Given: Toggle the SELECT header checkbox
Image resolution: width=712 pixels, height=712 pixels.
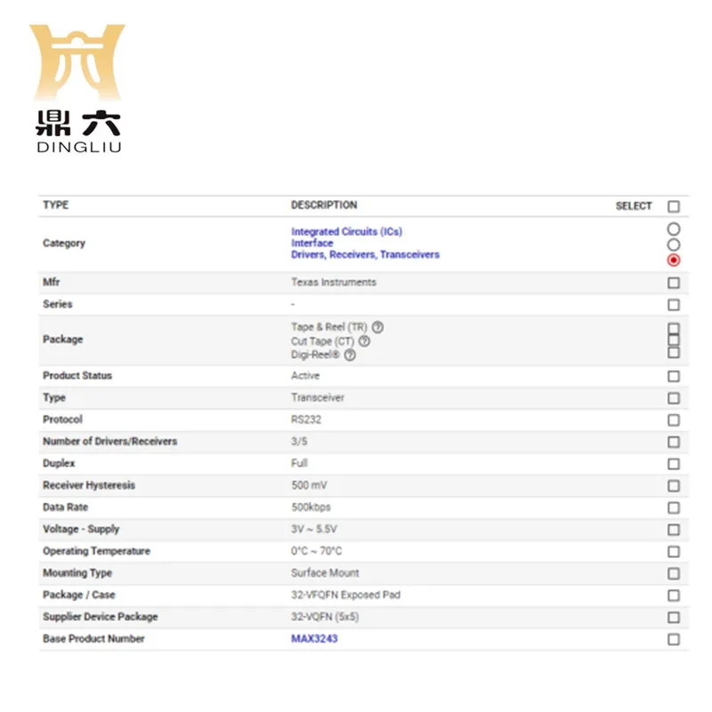Looking at the screenshot, I should point(674,206).
